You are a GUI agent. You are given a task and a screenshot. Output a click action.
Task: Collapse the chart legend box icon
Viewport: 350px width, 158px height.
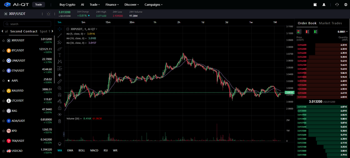[x=68, y=29]
